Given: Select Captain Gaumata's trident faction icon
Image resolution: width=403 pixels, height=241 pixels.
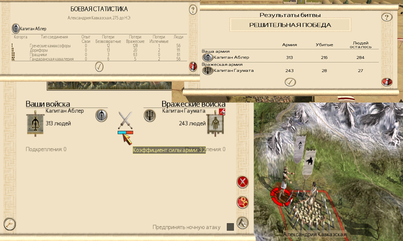Looking at the screenshot, I should tap(150, 115).
